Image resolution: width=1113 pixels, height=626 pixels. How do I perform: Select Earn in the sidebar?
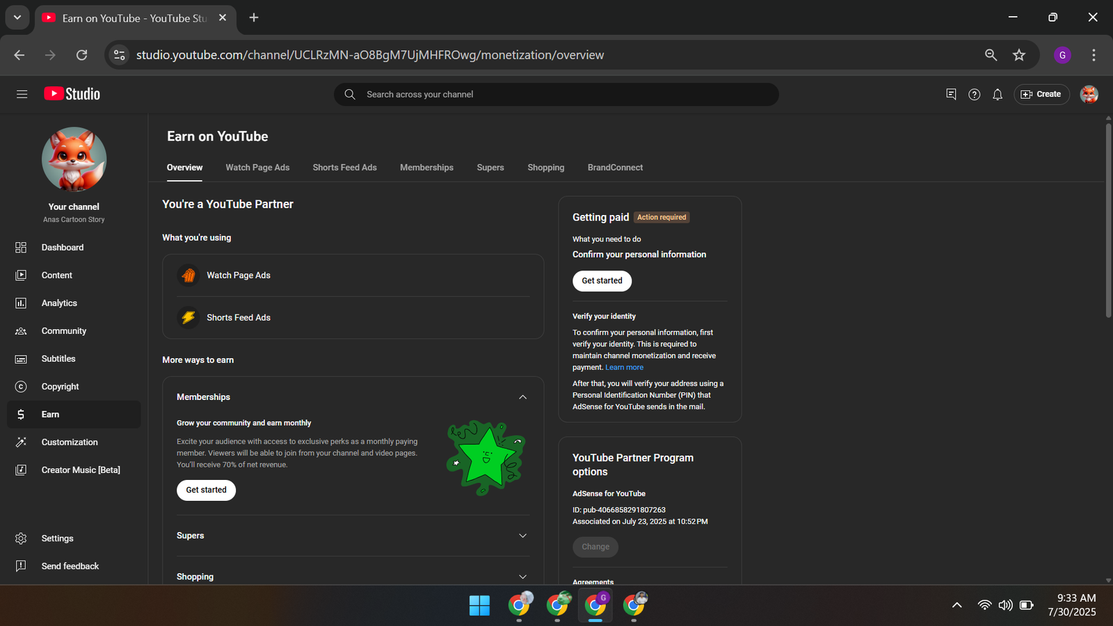pyautogui.click(x=74, y=415)
